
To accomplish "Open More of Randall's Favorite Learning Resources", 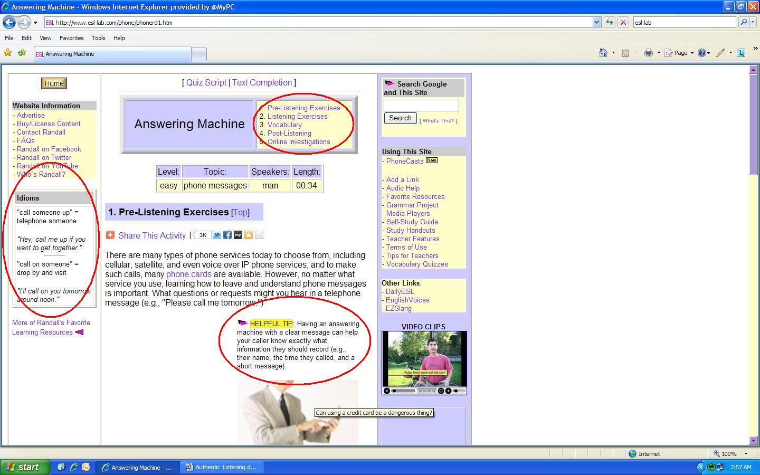I will (x=51, y=327).
